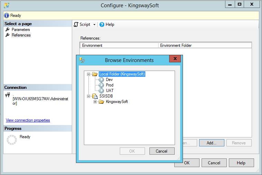Select the Environment Folder column header
The width and height of the screenshot is (262, 175).
coord(205,45)
